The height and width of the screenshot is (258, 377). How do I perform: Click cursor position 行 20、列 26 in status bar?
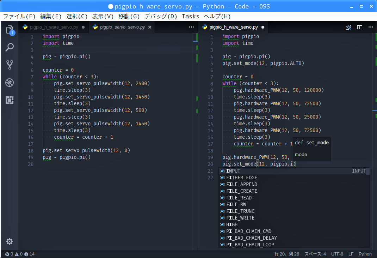pos(286,254)
